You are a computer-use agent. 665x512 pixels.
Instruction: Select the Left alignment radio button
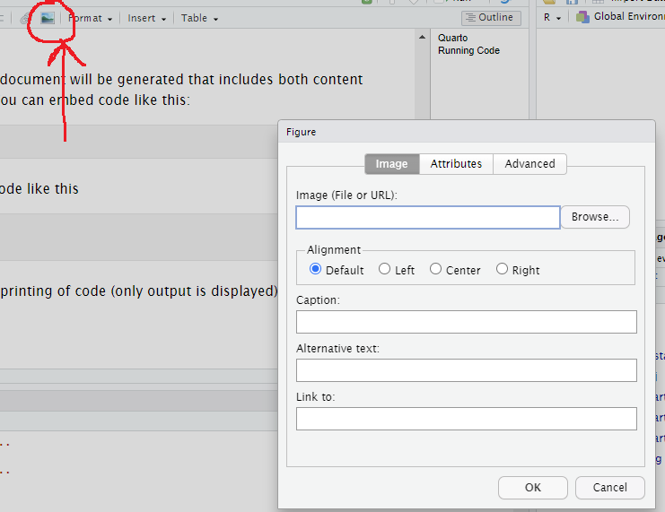pos(385,269)
